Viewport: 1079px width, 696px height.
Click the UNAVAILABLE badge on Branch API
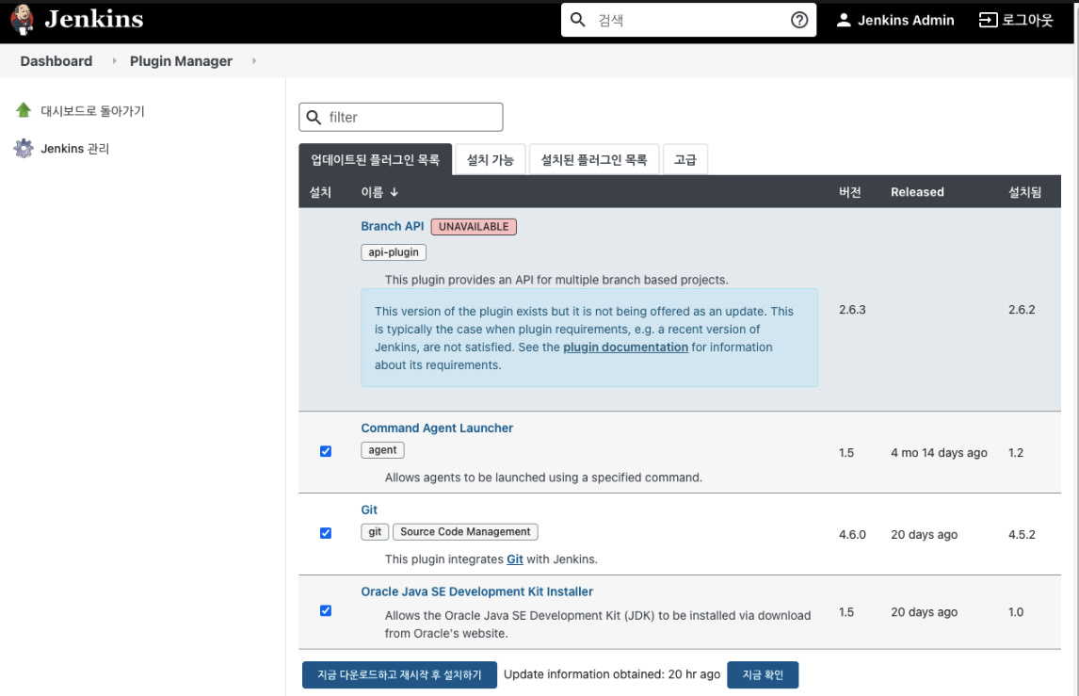point(474,226)
